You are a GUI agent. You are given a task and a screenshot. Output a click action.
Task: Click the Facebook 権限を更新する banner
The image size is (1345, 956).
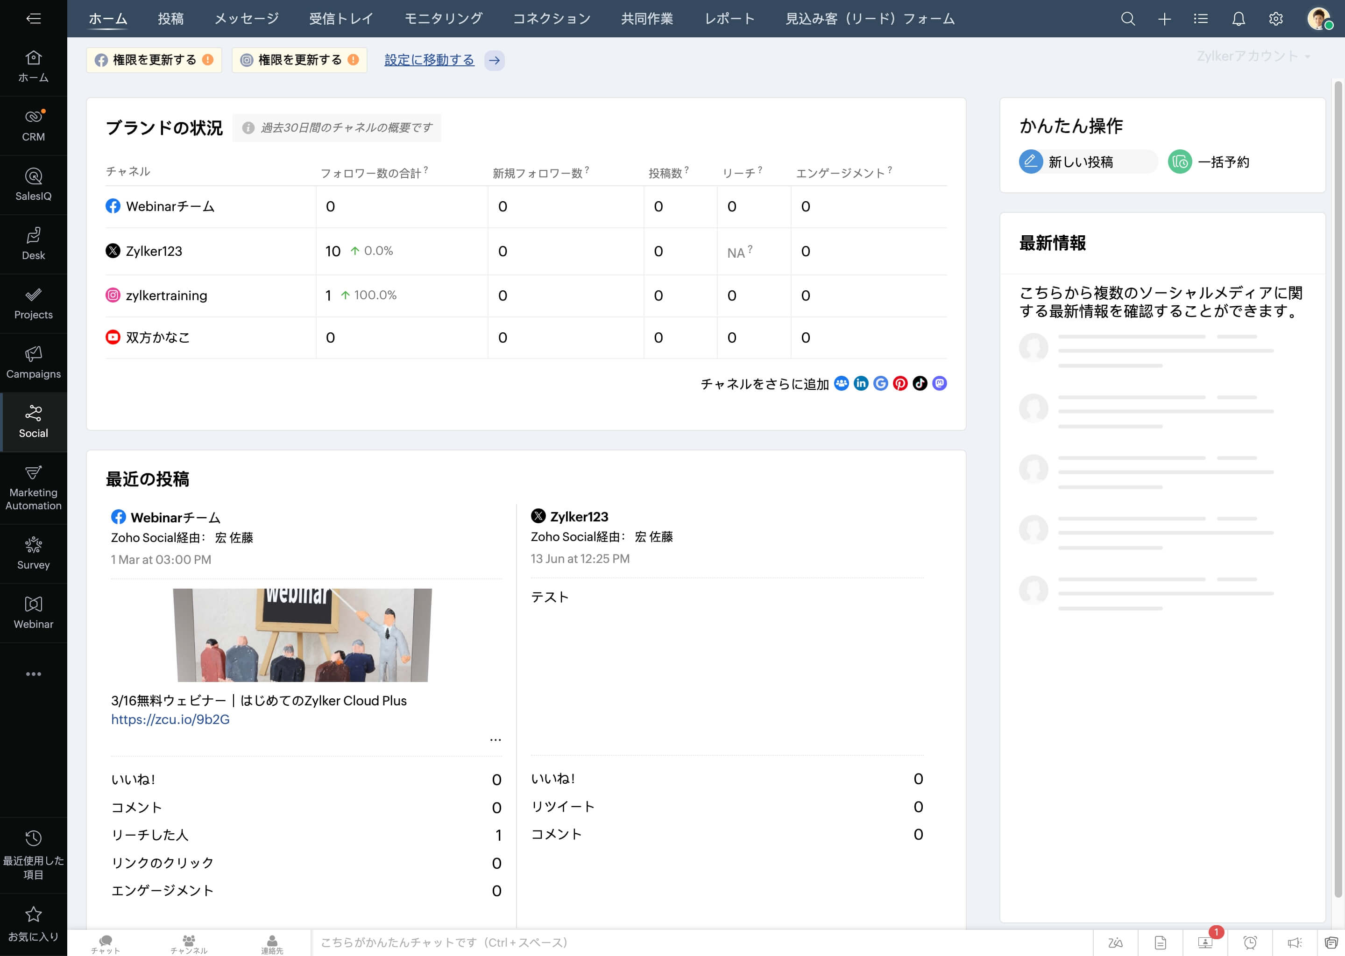[x=153, y=59]
